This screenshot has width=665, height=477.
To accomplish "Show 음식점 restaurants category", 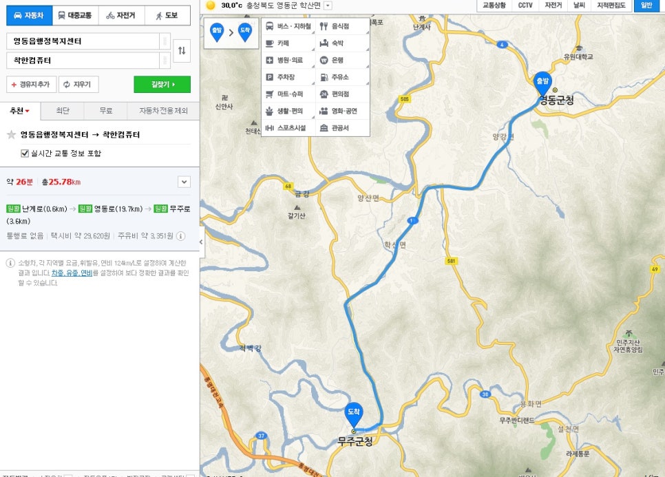I will (x=343, y=26).
